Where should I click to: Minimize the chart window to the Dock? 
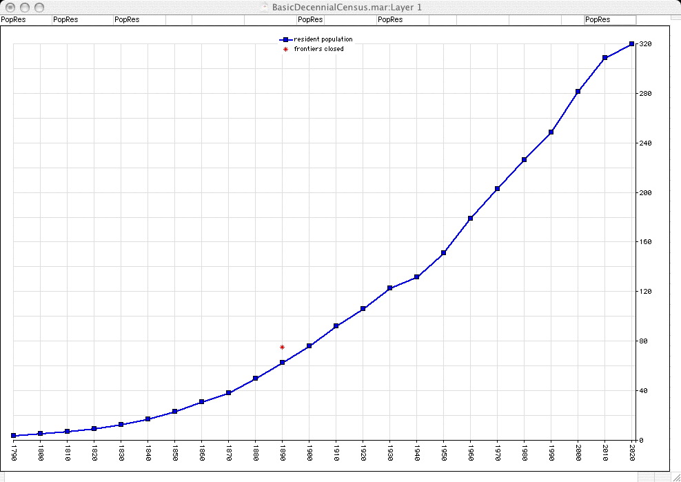tap(24, 7)
